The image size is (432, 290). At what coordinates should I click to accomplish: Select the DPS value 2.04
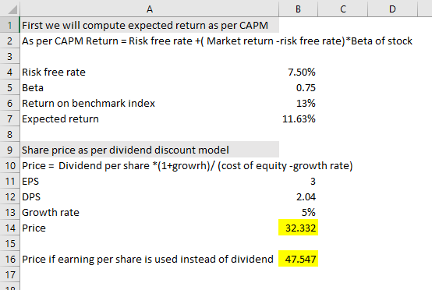pyautogui.click(x=299, y=197)
